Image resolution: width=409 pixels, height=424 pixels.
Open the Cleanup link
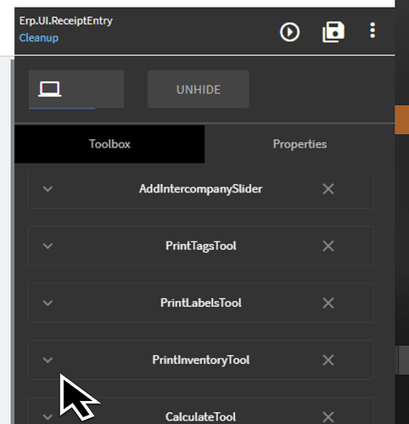pos(39,38)
